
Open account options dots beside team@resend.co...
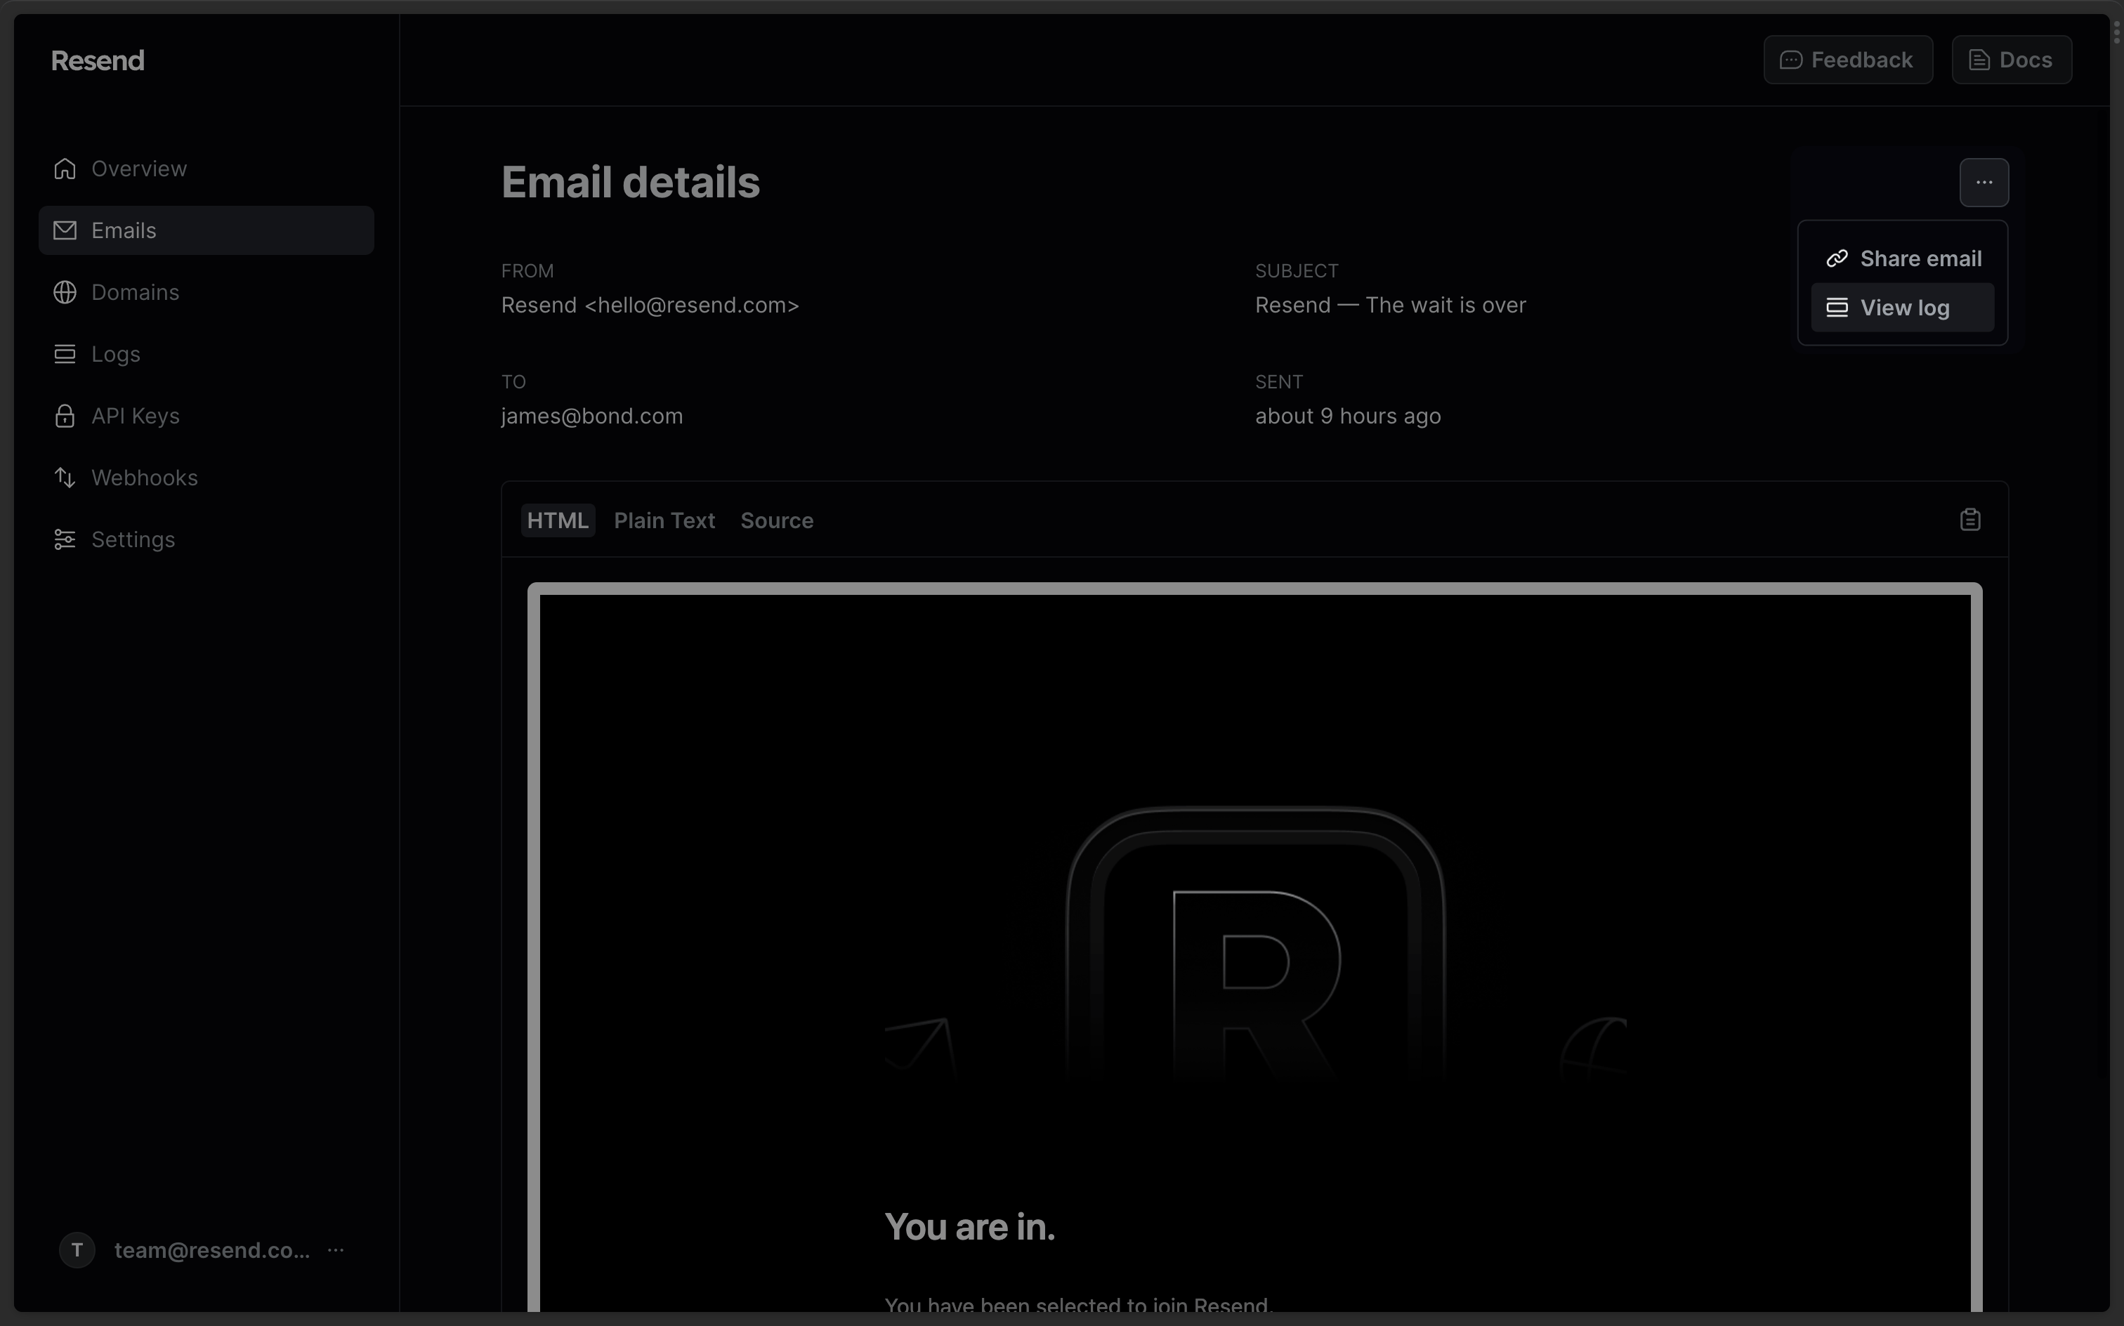(x=336, y=1249)
